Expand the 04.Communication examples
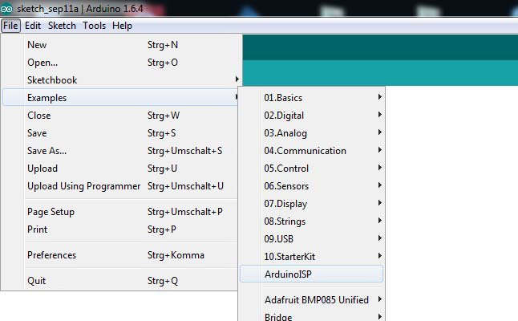This screenshot has height=321, width=518. [312, 151]
